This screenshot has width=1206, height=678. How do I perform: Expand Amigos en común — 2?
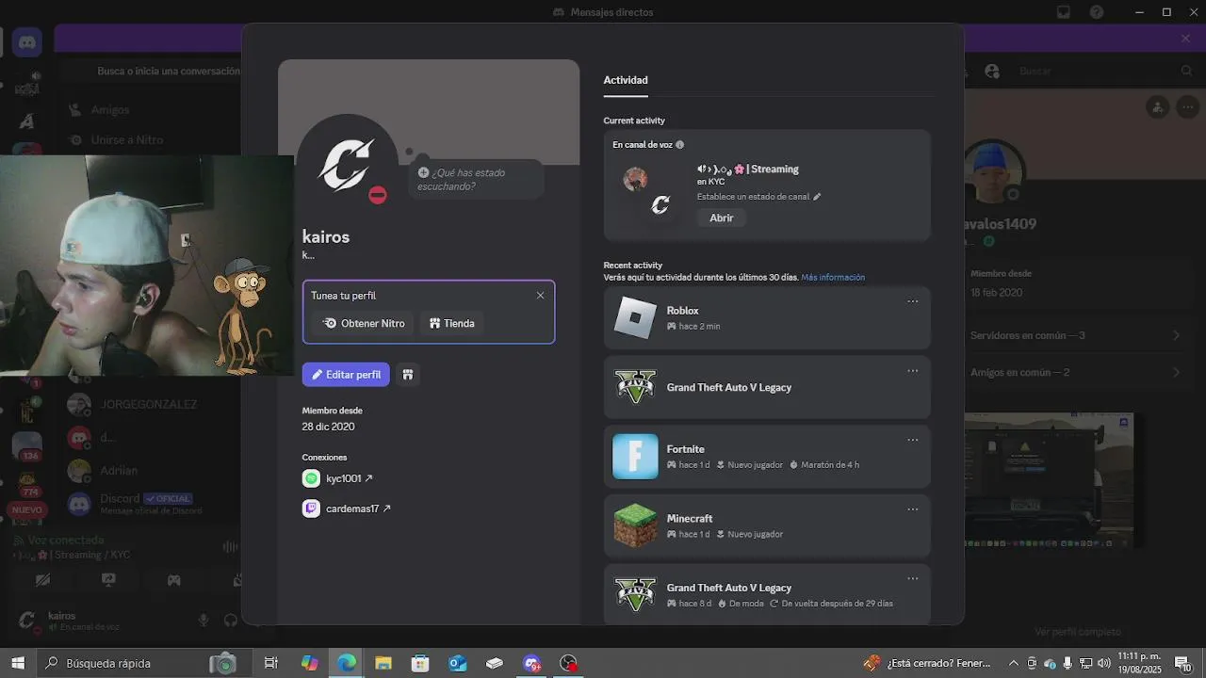pyautogui.click(x=1075, y=372)
